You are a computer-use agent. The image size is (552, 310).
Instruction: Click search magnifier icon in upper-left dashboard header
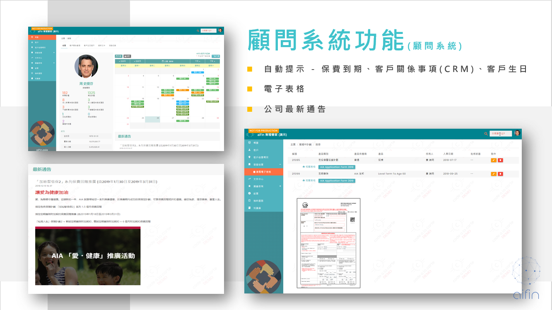[198, 31]
